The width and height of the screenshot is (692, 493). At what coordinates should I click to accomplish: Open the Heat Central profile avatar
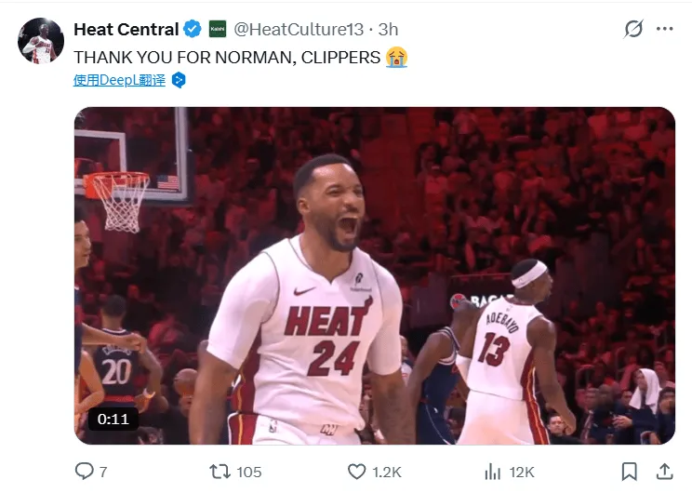[41, 40]
